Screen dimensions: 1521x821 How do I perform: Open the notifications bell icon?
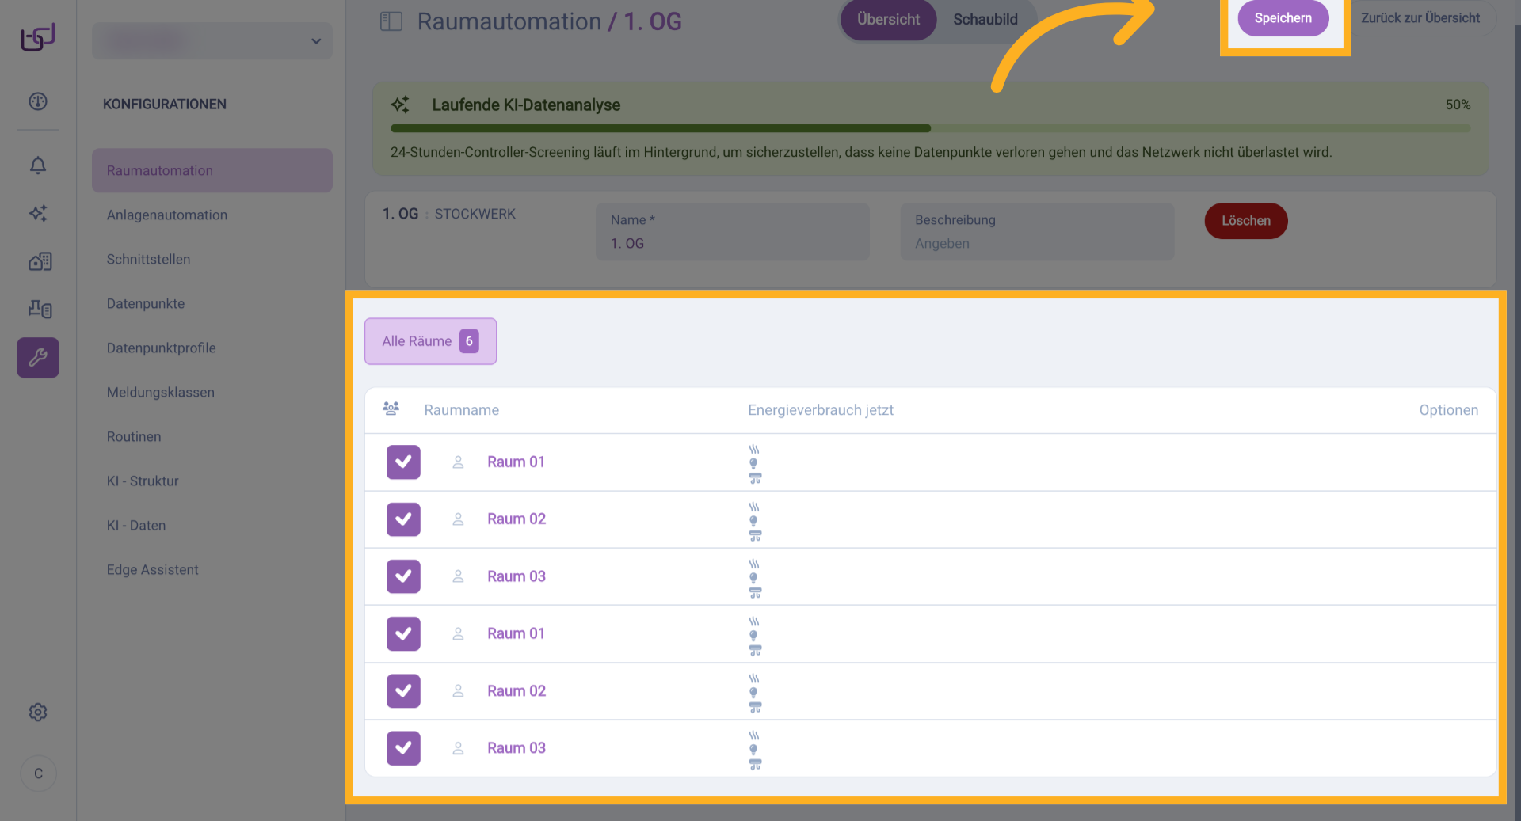click(38, 165)
